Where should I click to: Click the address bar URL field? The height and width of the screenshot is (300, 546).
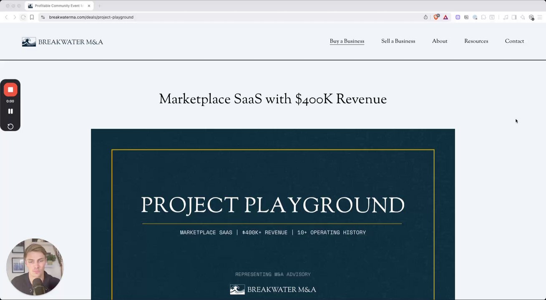(234, 17)
